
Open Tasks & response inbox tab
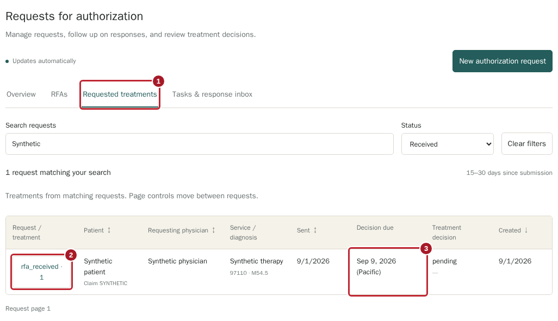click(212, 94)
